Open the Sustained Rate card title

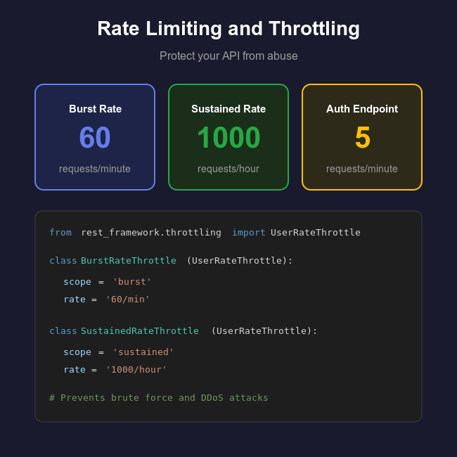pos(228,109)
